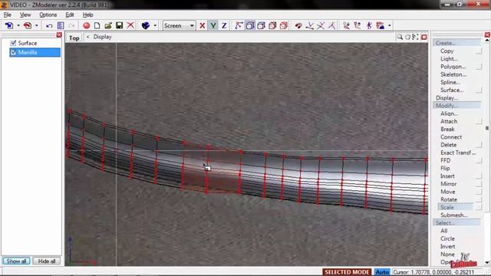The width and height of the screenshot is (491, 276).
Task: Click the tools panel scroll-down arrow
Action: (487, 262)
